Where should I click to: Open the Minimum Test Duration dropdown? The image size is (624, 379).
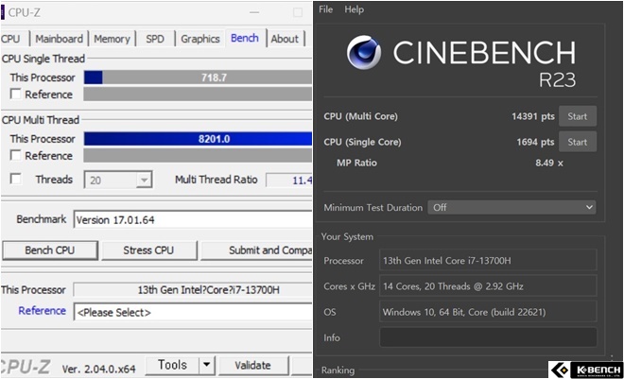click(511, 207)
